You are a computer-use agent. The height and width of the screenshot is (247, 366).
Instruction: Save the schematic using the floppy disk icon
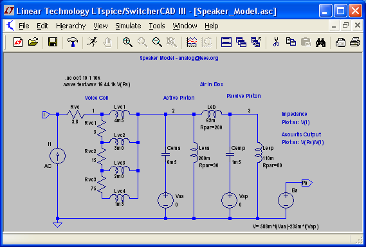(53, 42)
